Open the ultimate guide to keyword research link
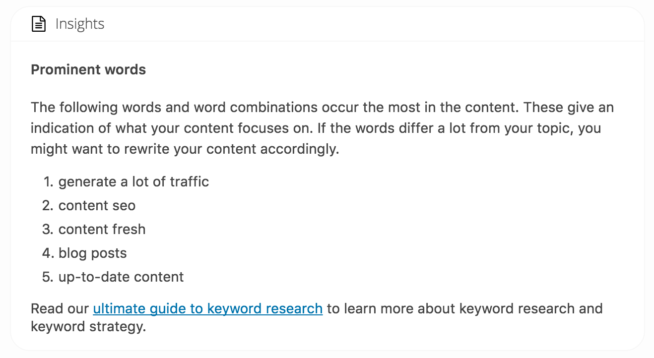Screen dimensions: 654x358 click(207, 308)
